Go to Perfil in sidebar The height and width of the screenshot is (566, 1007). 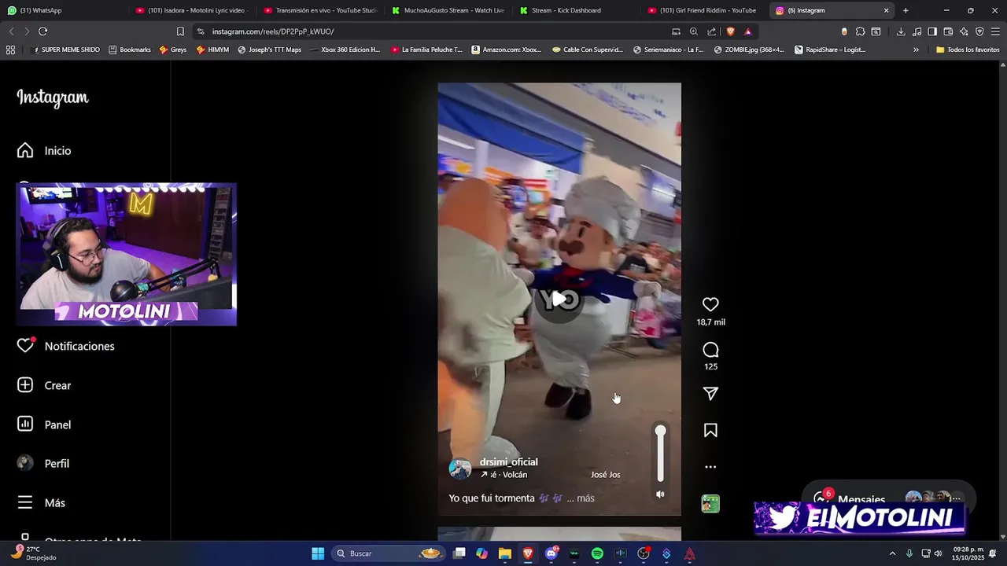click(44, 464)
